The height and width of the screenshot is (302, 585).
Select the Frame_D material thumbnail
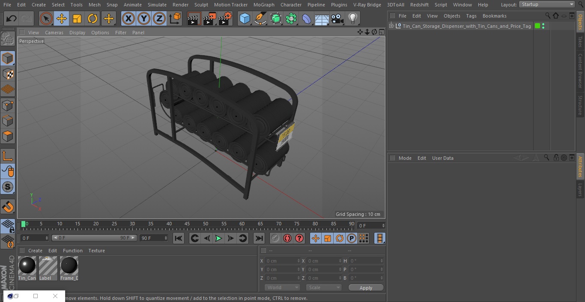tap(69, 269)
